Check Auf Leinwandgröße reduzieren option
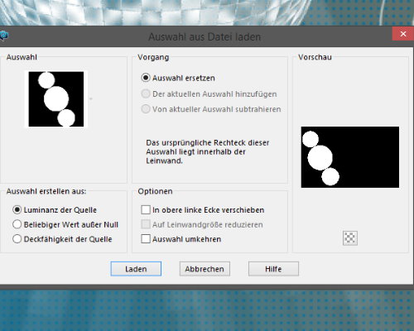Viewport: 414px width, 331px height. (146, 224)
